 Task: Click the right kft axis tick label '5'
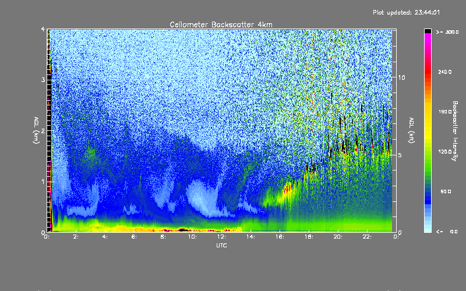tap(400, 155)
